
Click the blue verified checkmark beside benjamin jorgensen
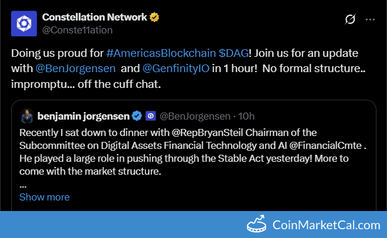pos(137,116)
